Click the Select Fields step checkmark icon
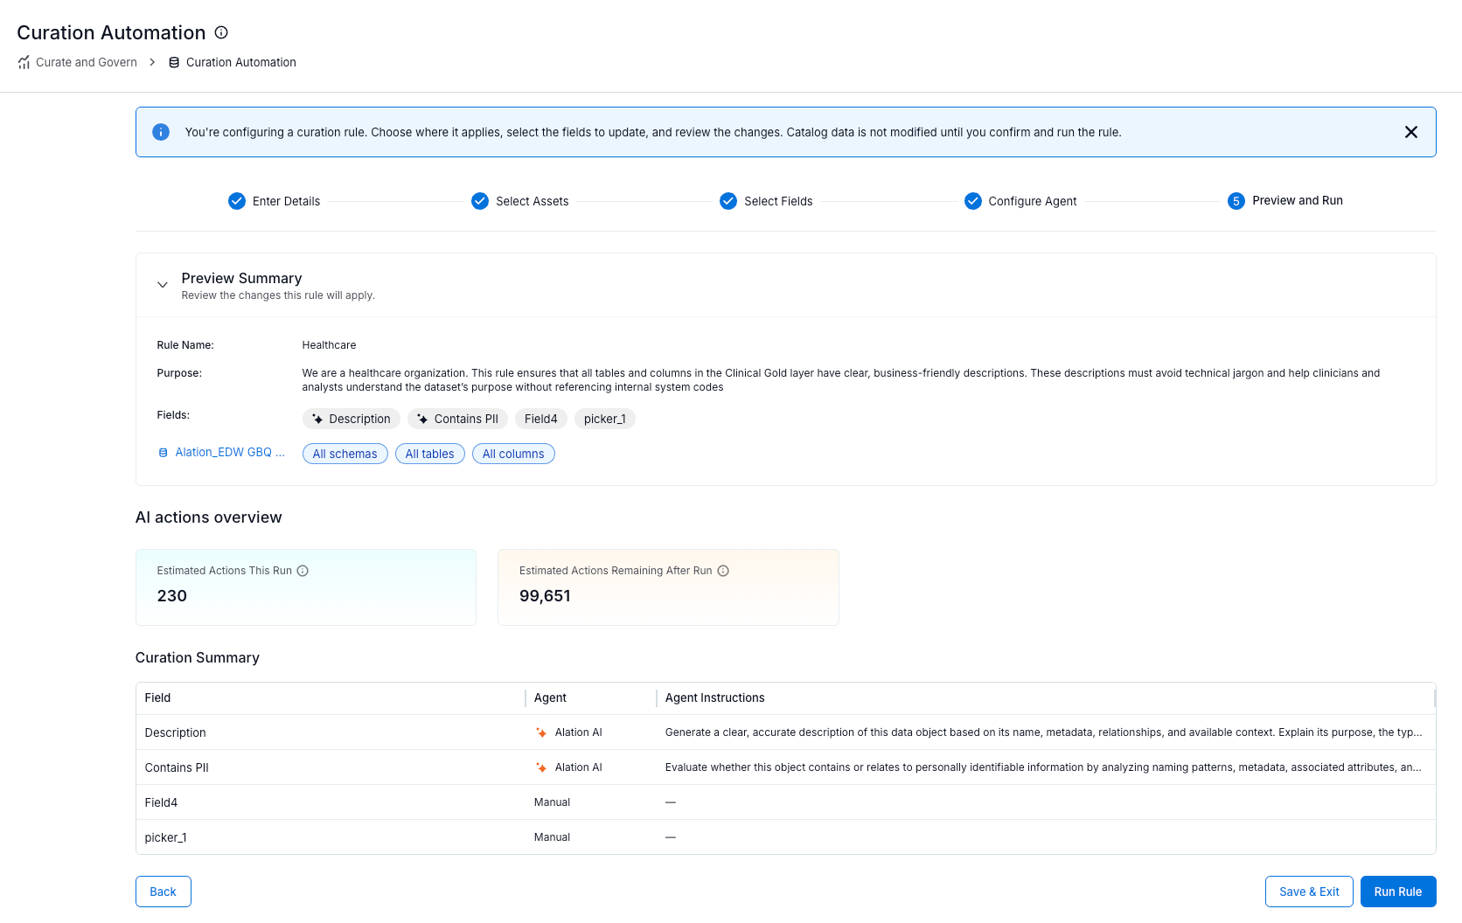This screenshot has width=1462, height=923. pyautogui.click(x=728, y=201)
